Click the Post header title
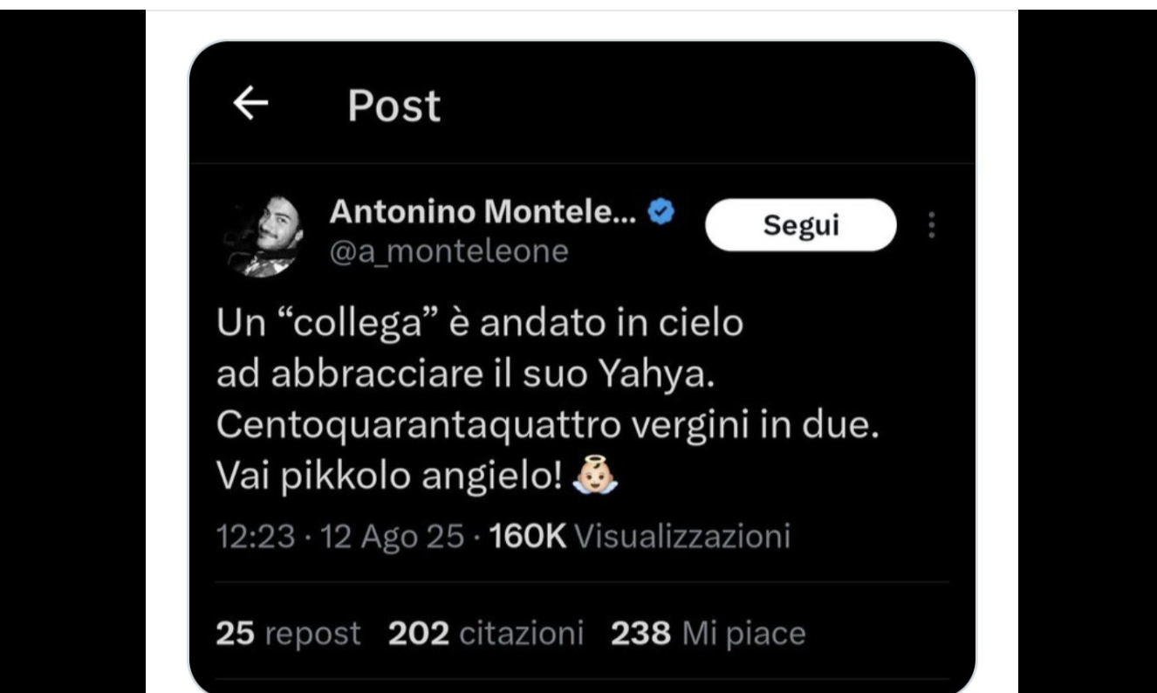This screenshot has height=693, width=1157. (394, 106)
